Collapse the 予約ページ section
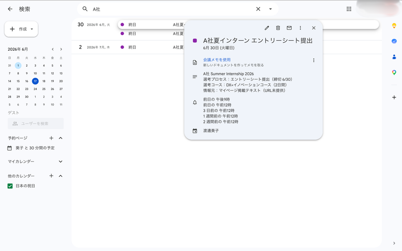The width and height of the screenshot is (402, 251). tap(60, 138)
